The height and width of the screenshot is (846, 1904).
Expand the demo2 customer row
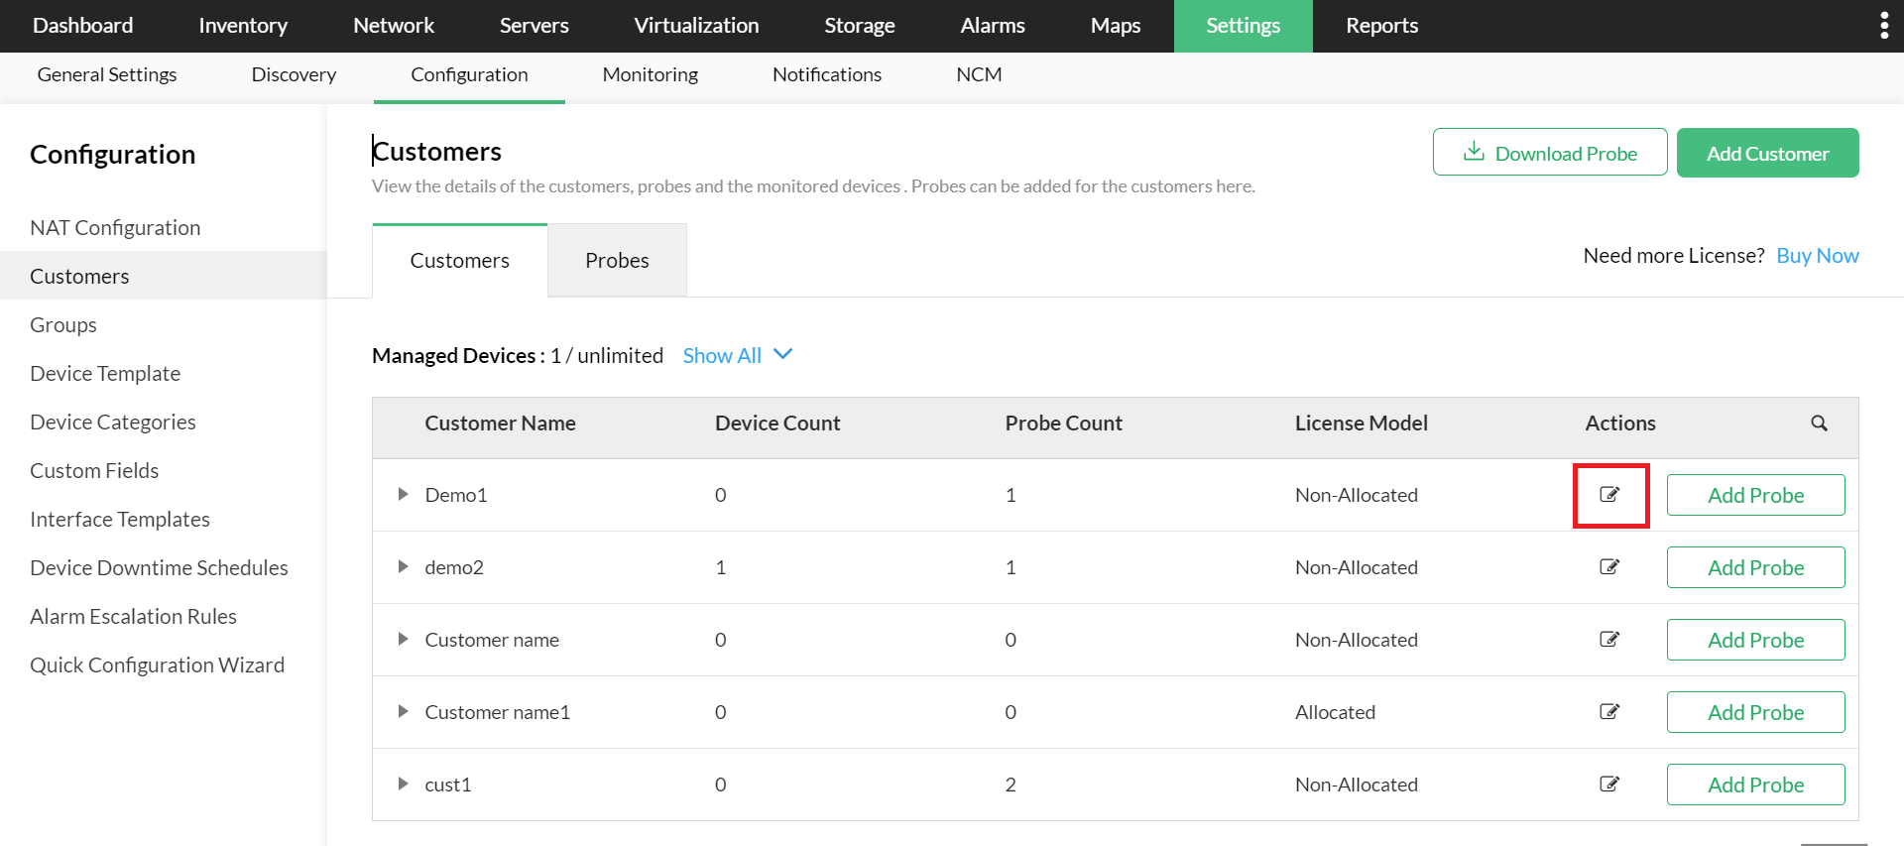pyautogui.click(x=403, y=566)
